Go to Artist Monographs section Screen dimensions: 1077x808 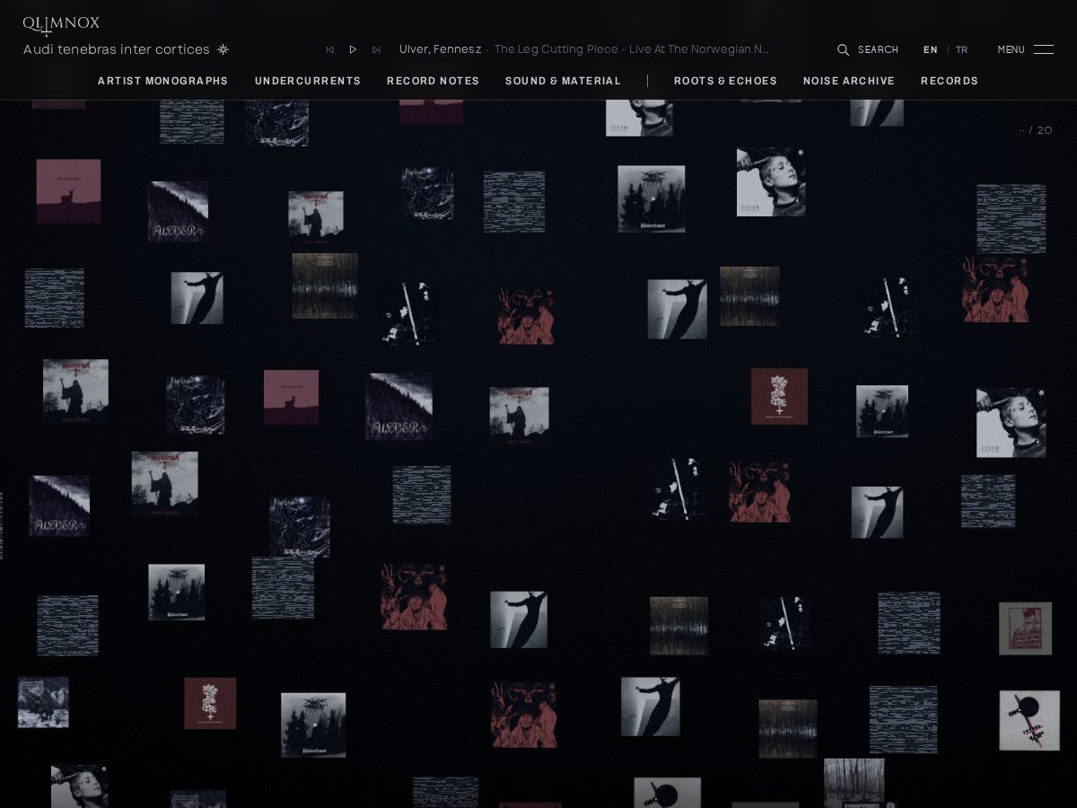(163, 81)
